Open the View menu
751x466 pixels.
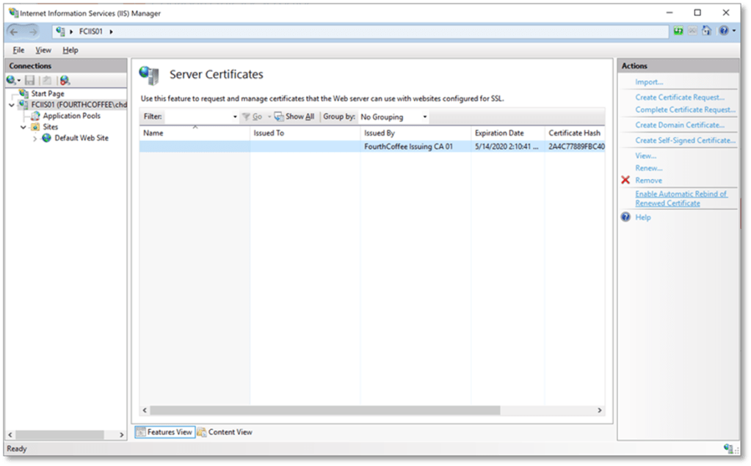click(x=43, y=50)
